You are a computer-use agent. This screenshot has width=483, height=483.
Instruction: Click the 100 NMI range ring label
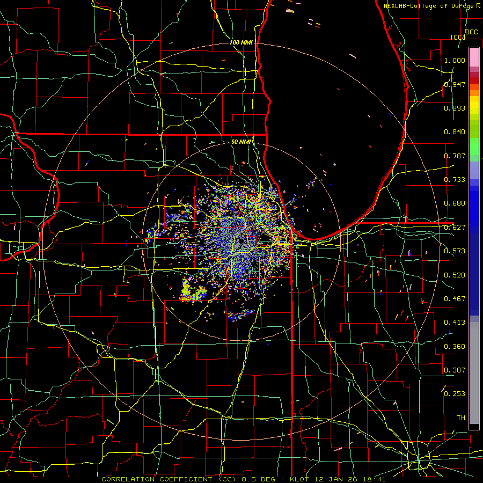pyautogui.click(x=241, y=42)
